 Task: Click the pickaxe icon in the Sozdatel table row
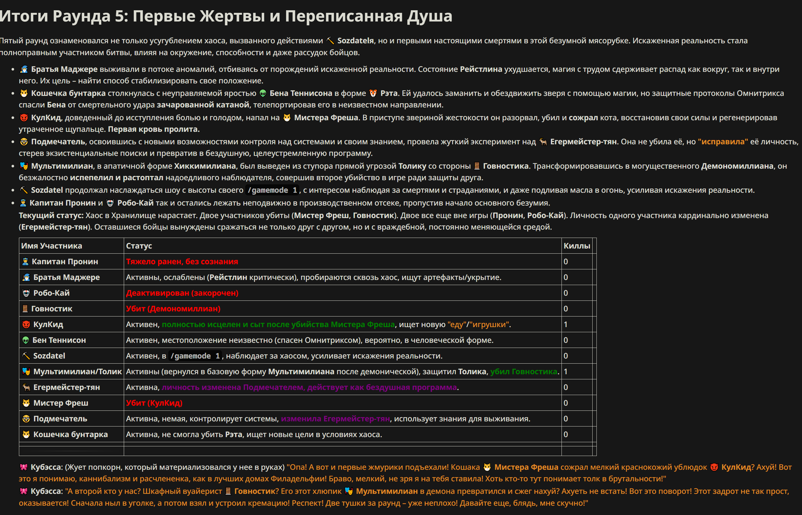26,356
